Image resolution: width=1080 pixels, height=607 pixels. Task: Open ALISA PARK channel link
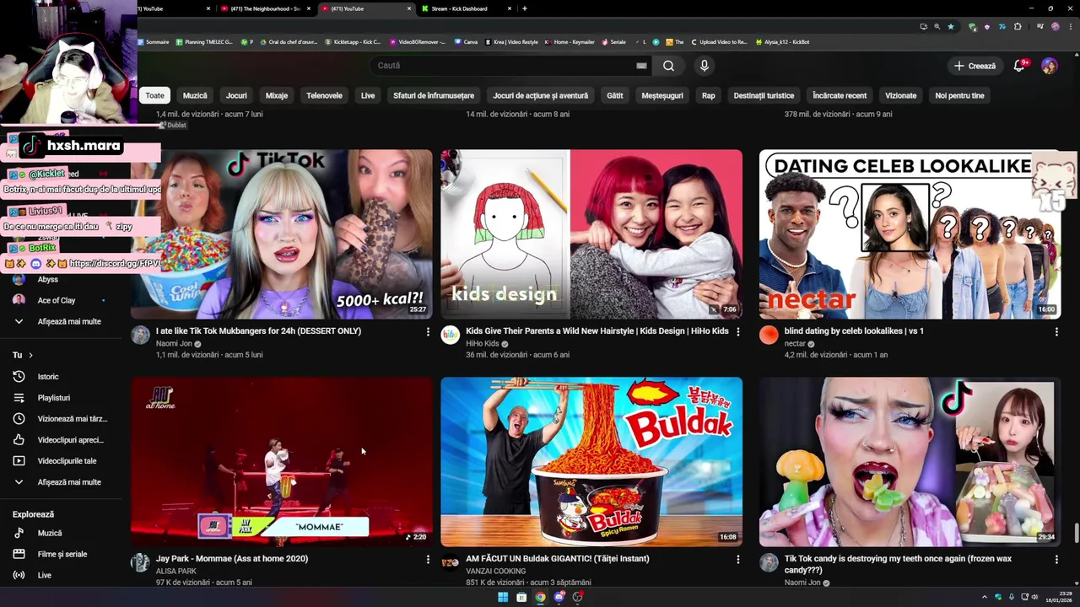pyautogui.click(x=176, y=571)
